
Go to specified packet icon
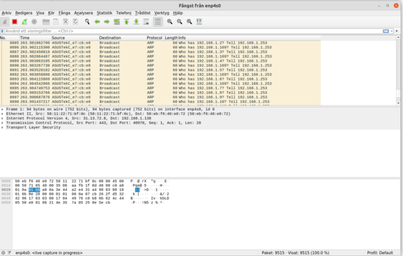(x=117, y=22)
